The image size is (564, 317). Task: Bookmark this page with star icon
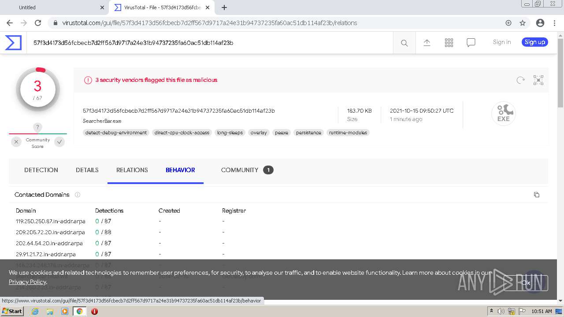pos(523,23)
